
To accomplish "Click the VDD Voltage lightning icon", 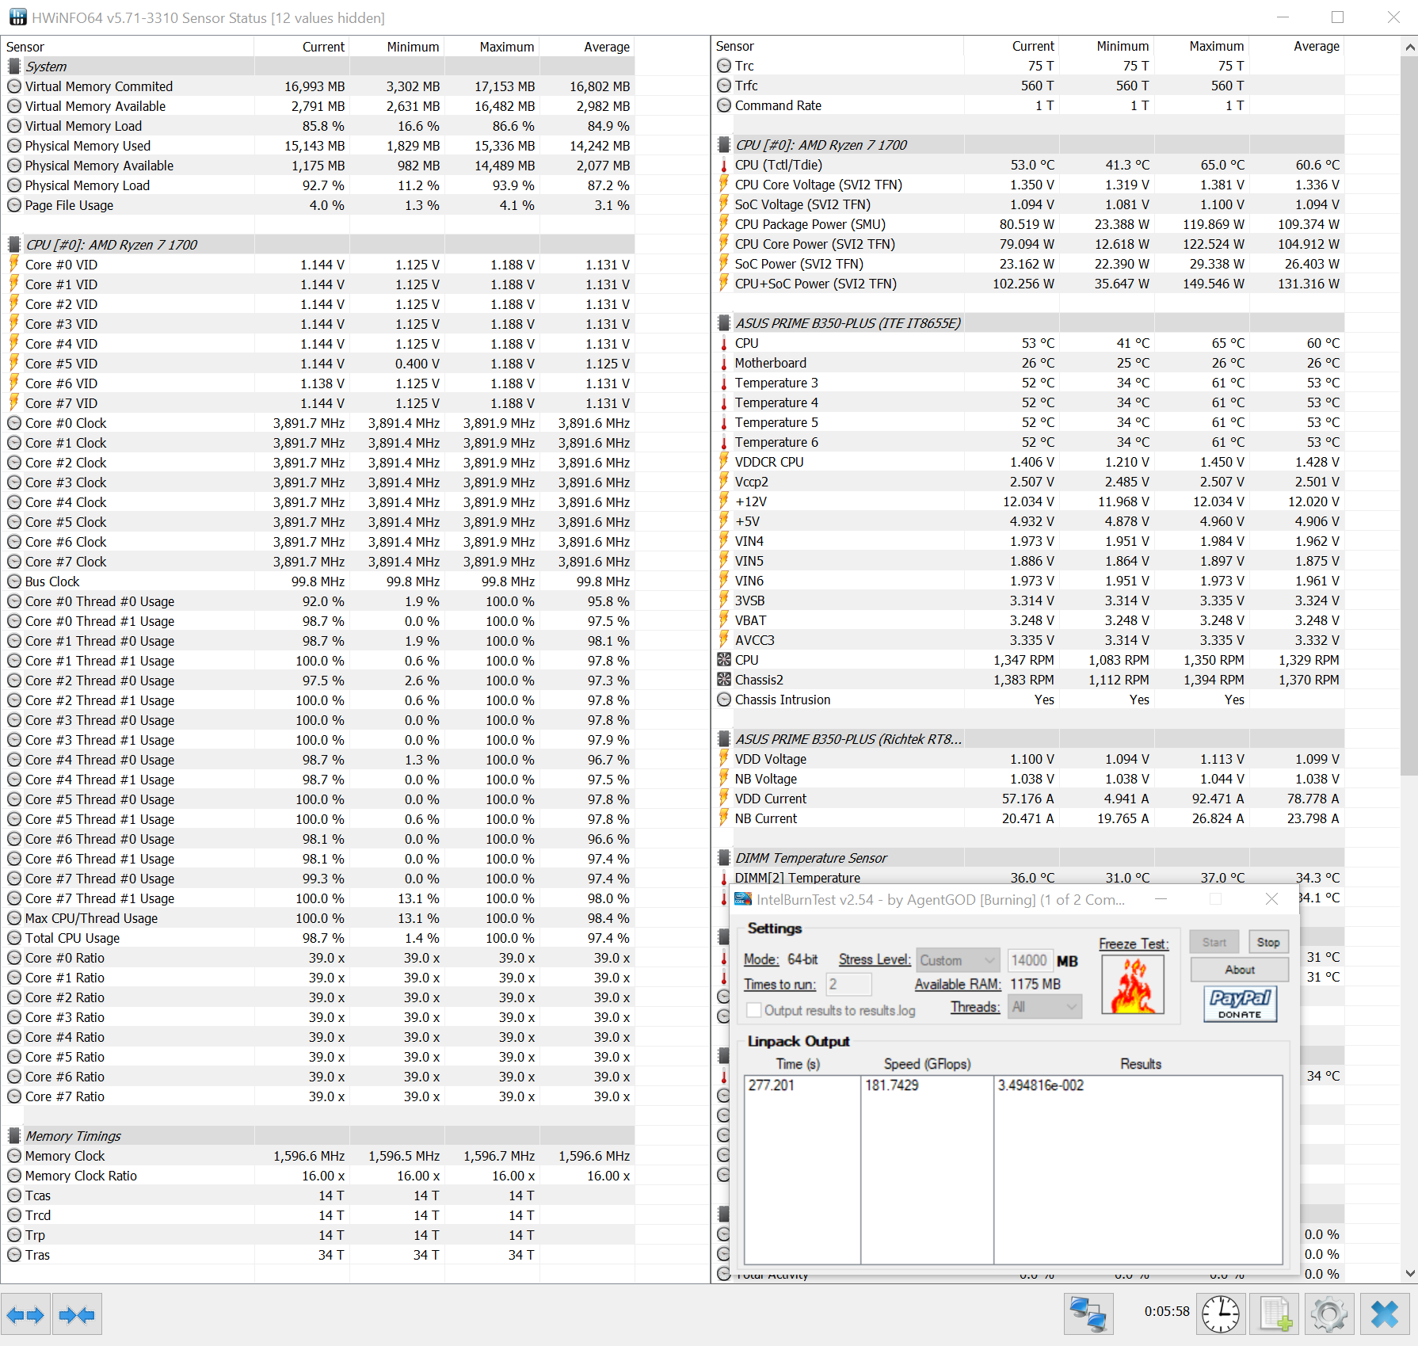I will (x=724, y=759).
